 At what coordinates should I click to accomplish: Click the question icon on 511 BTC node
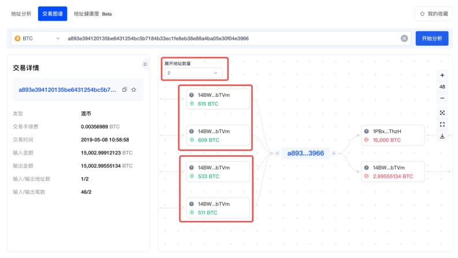tap(192, 204)
